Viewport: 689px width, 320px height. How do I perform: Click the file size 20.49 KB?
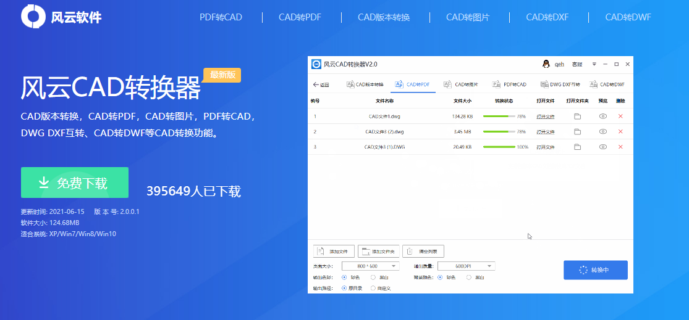(x=462, y=147)
